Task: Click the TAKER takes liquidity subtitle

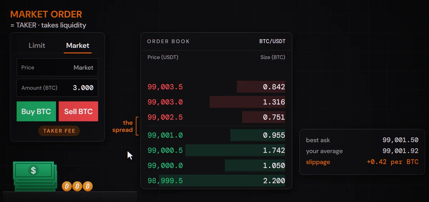Action: click(48, 25)
